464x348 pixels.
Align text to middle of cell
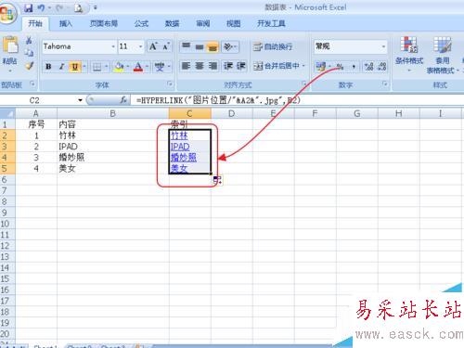coord(200,46)
